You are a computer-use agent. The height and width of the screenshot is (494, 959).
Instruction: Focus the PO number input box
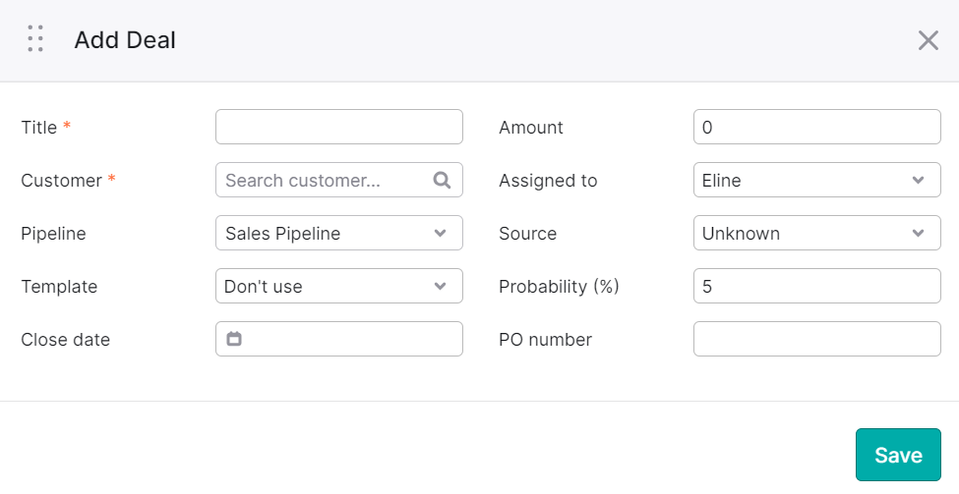pyautogui.click(x=816, y=339)
